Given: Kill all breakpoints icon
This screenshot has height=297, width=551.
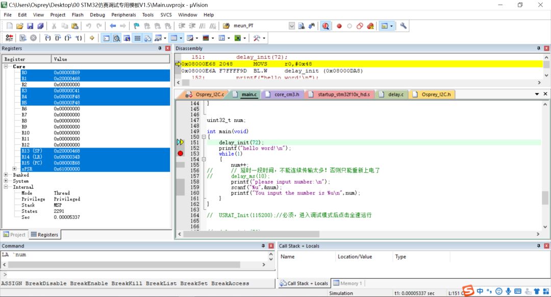Looking at the screenshot, I should pyautogui.click(x=370, y=26).
